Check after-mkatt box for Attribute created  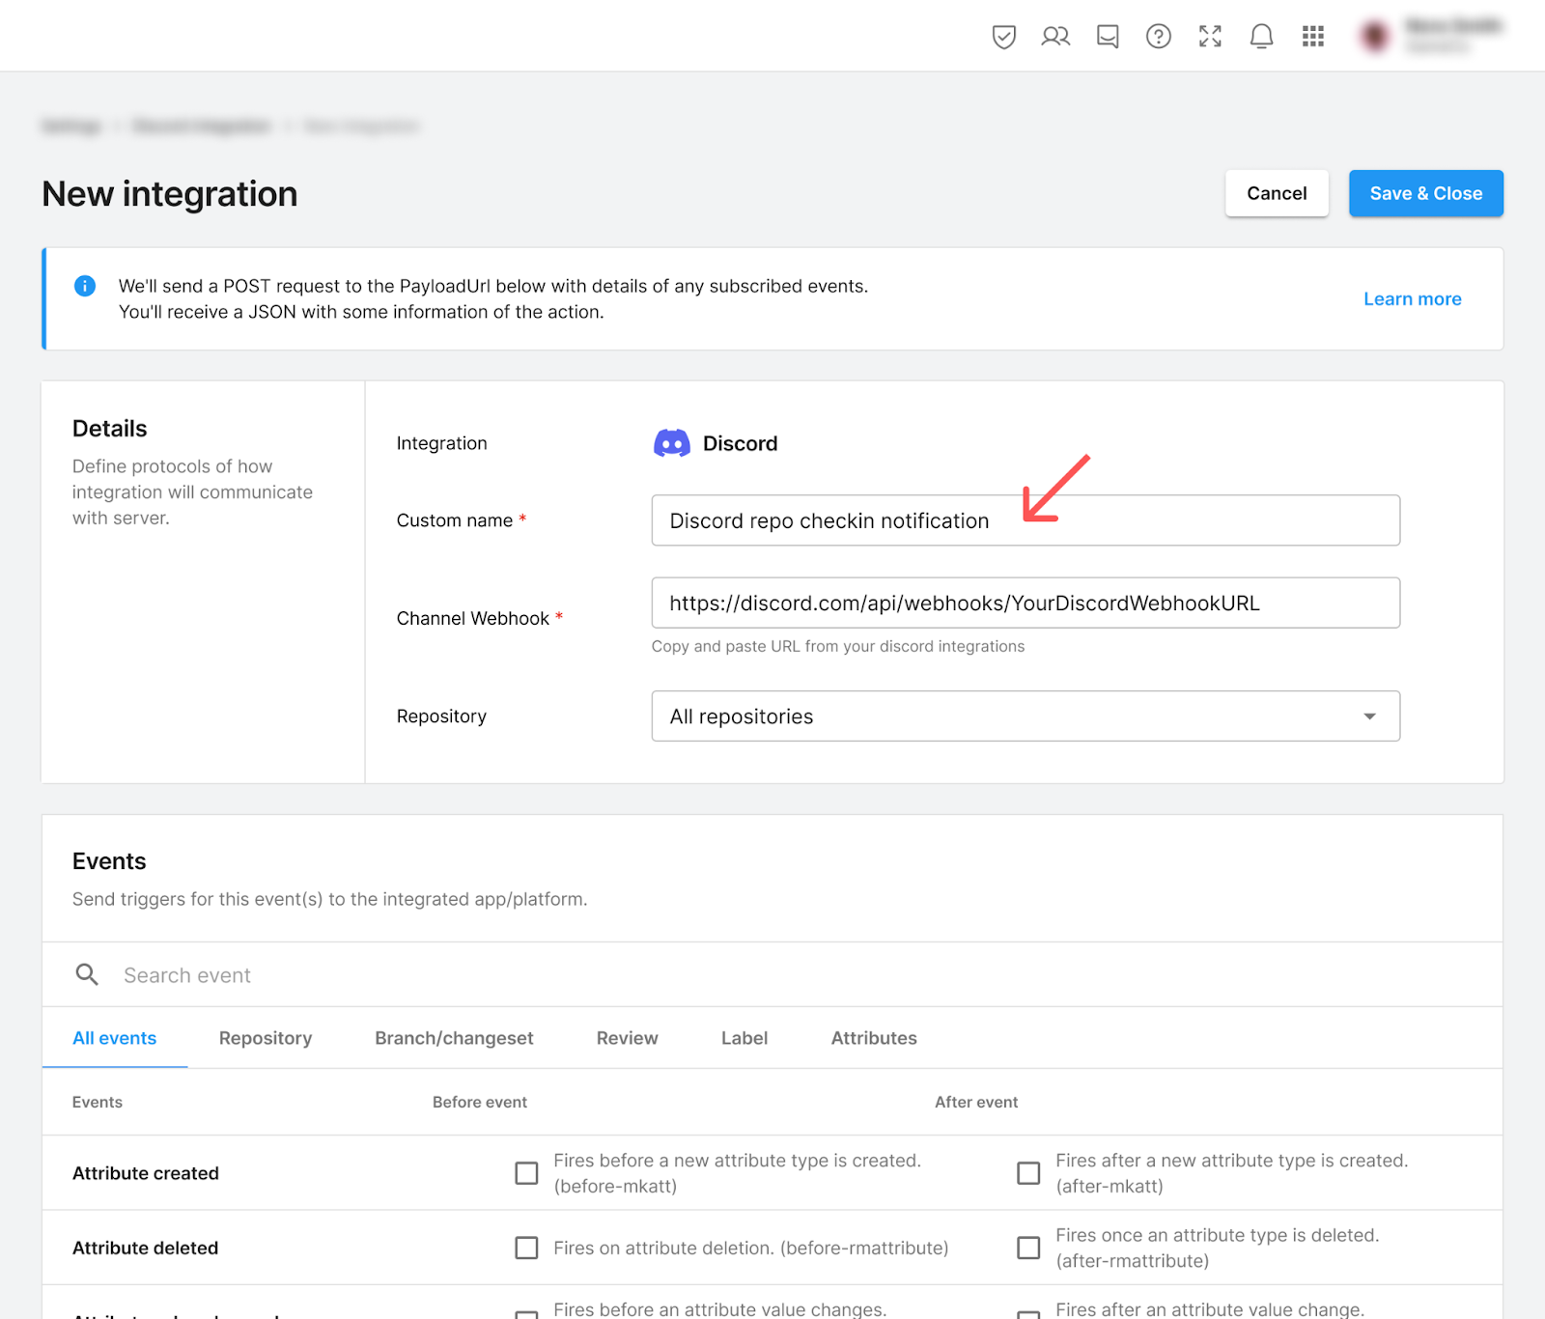[1028, 1173]
